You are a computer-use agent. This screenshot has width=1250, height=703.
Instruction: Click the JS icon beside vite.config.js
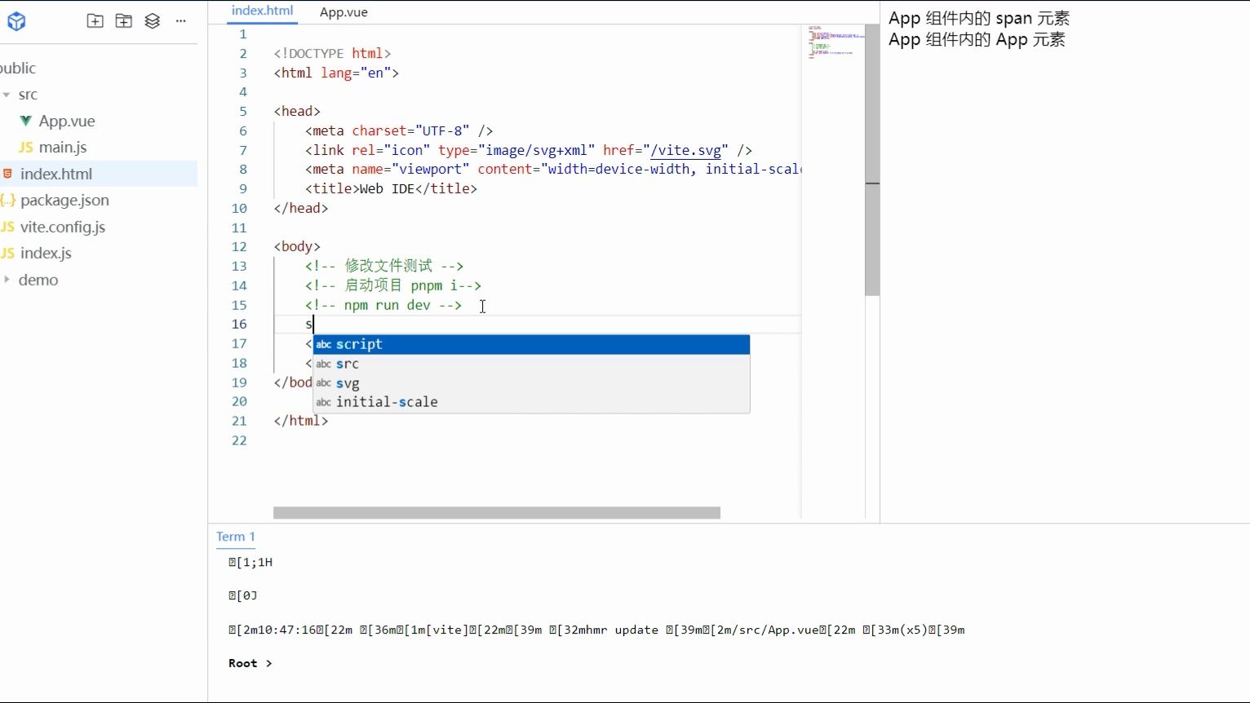(7, 227)
